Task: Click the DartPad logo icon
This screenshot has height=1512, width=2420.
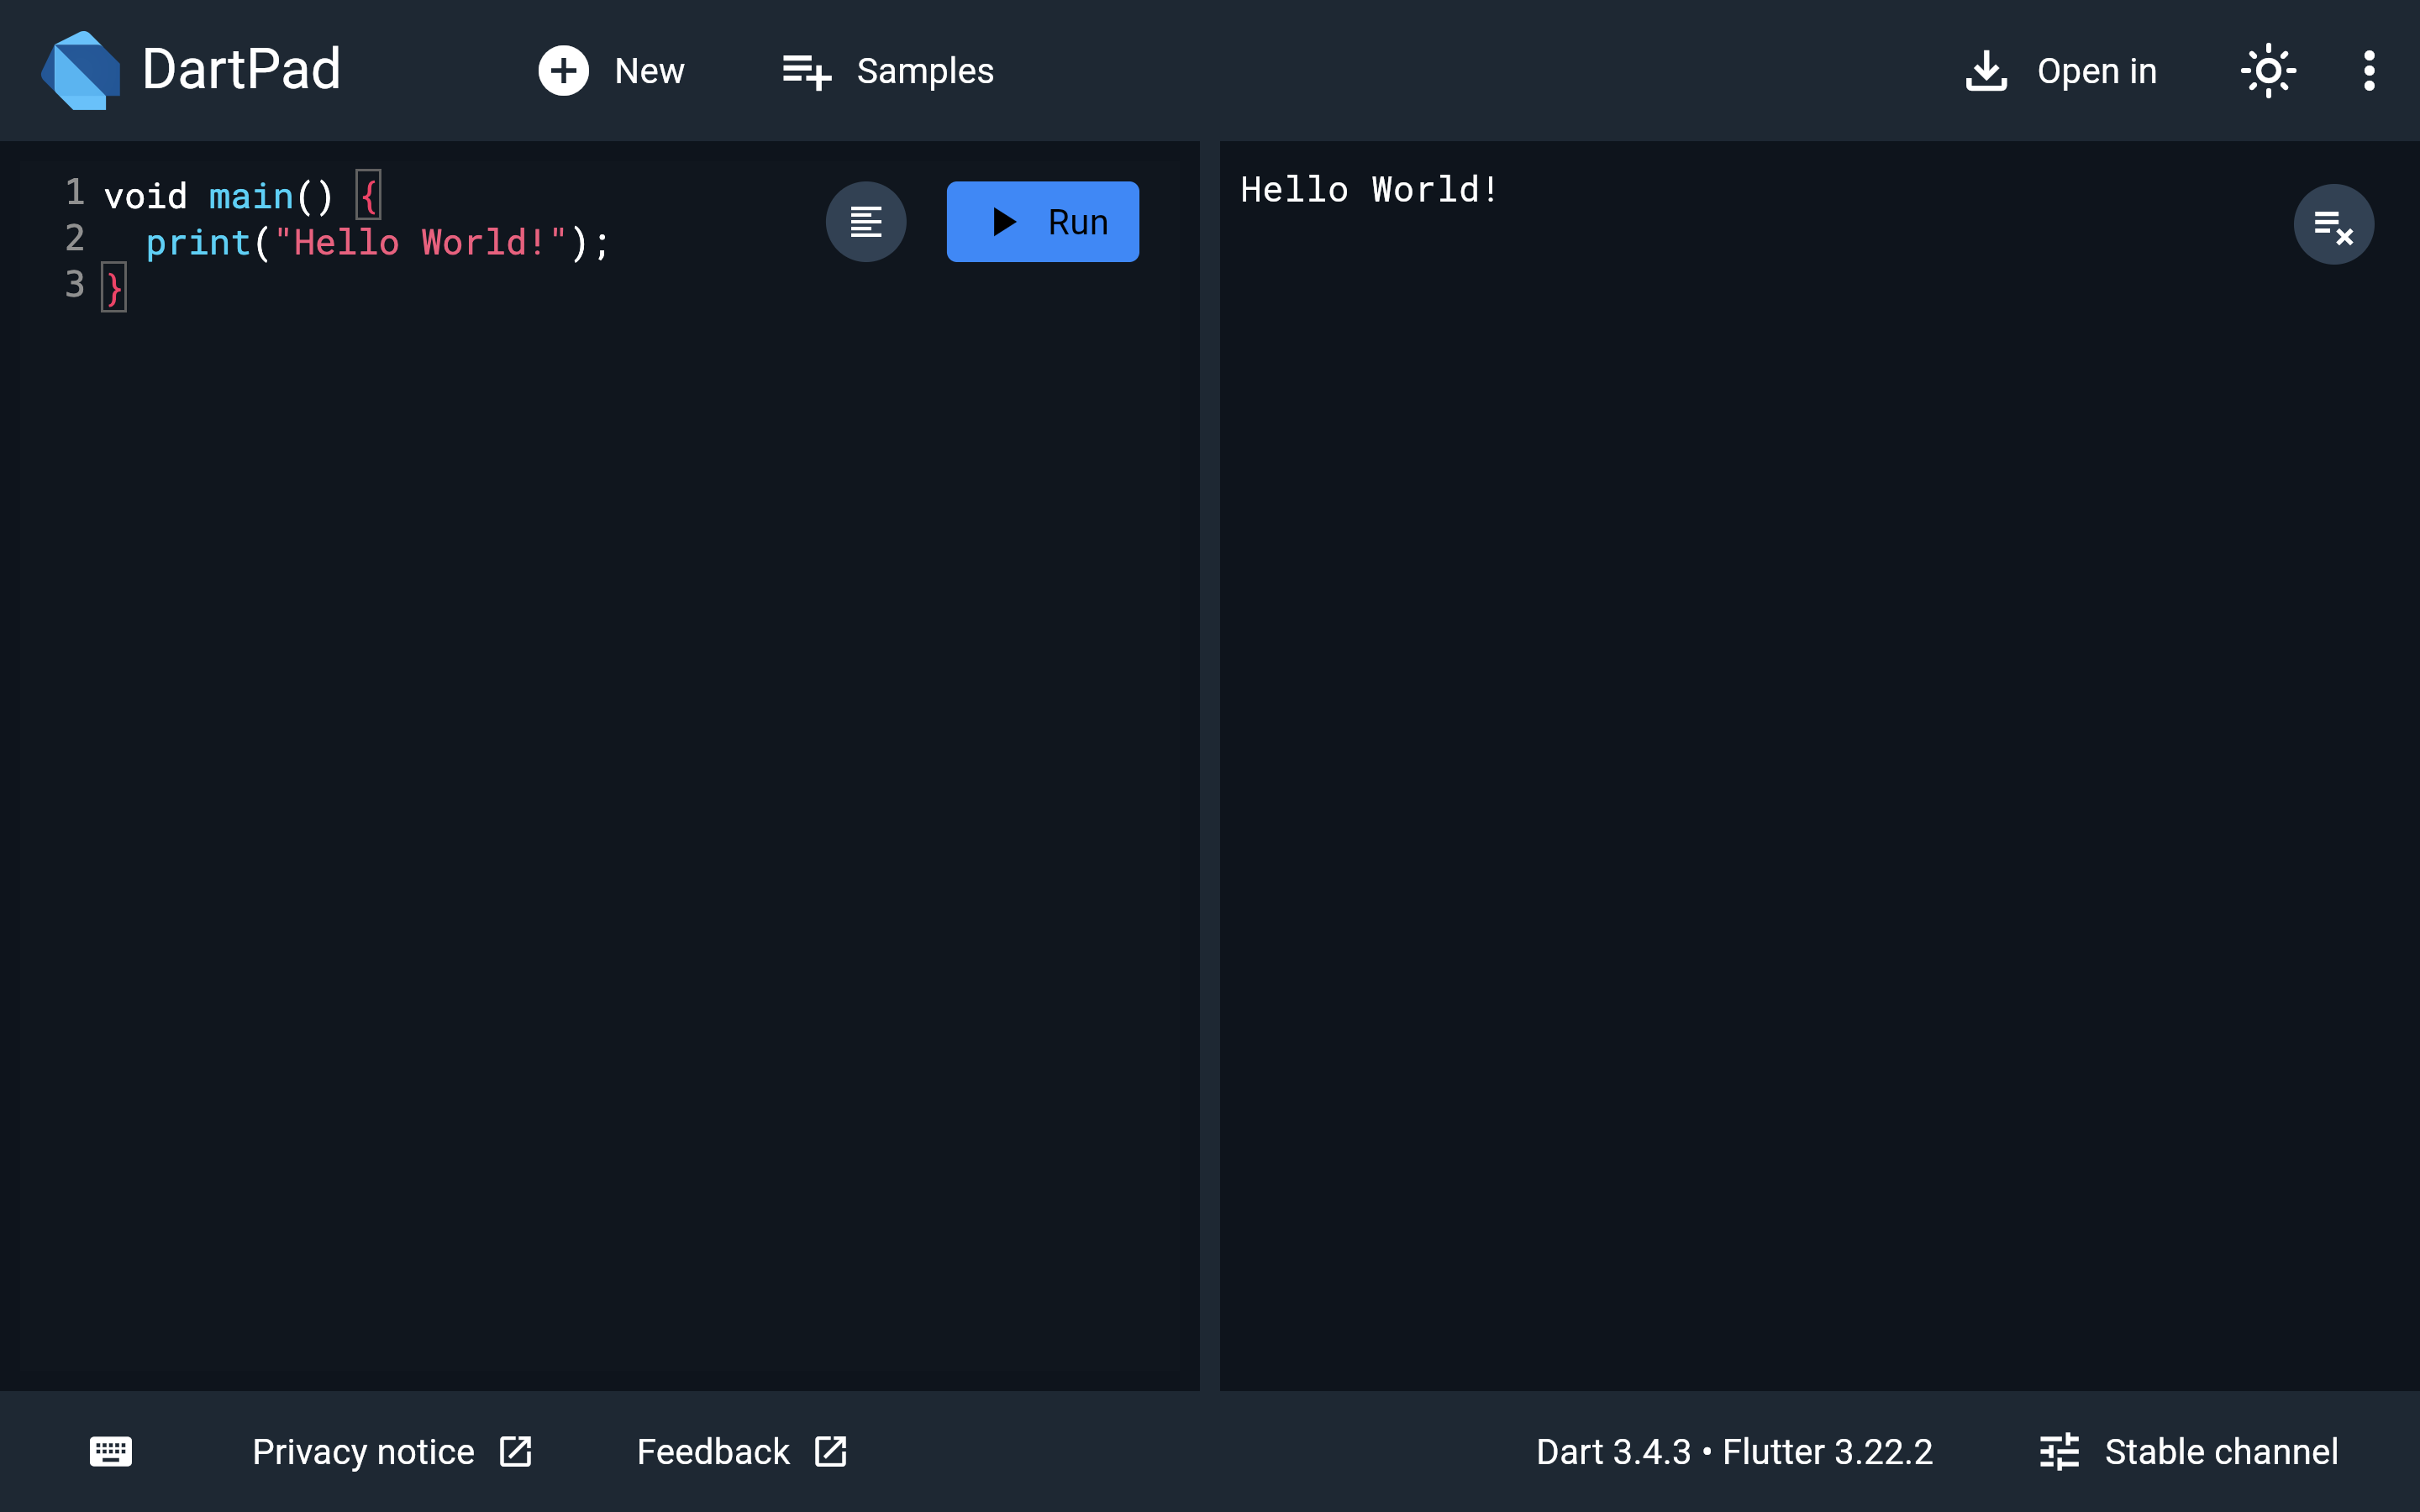Action: [x=81, y=70]
